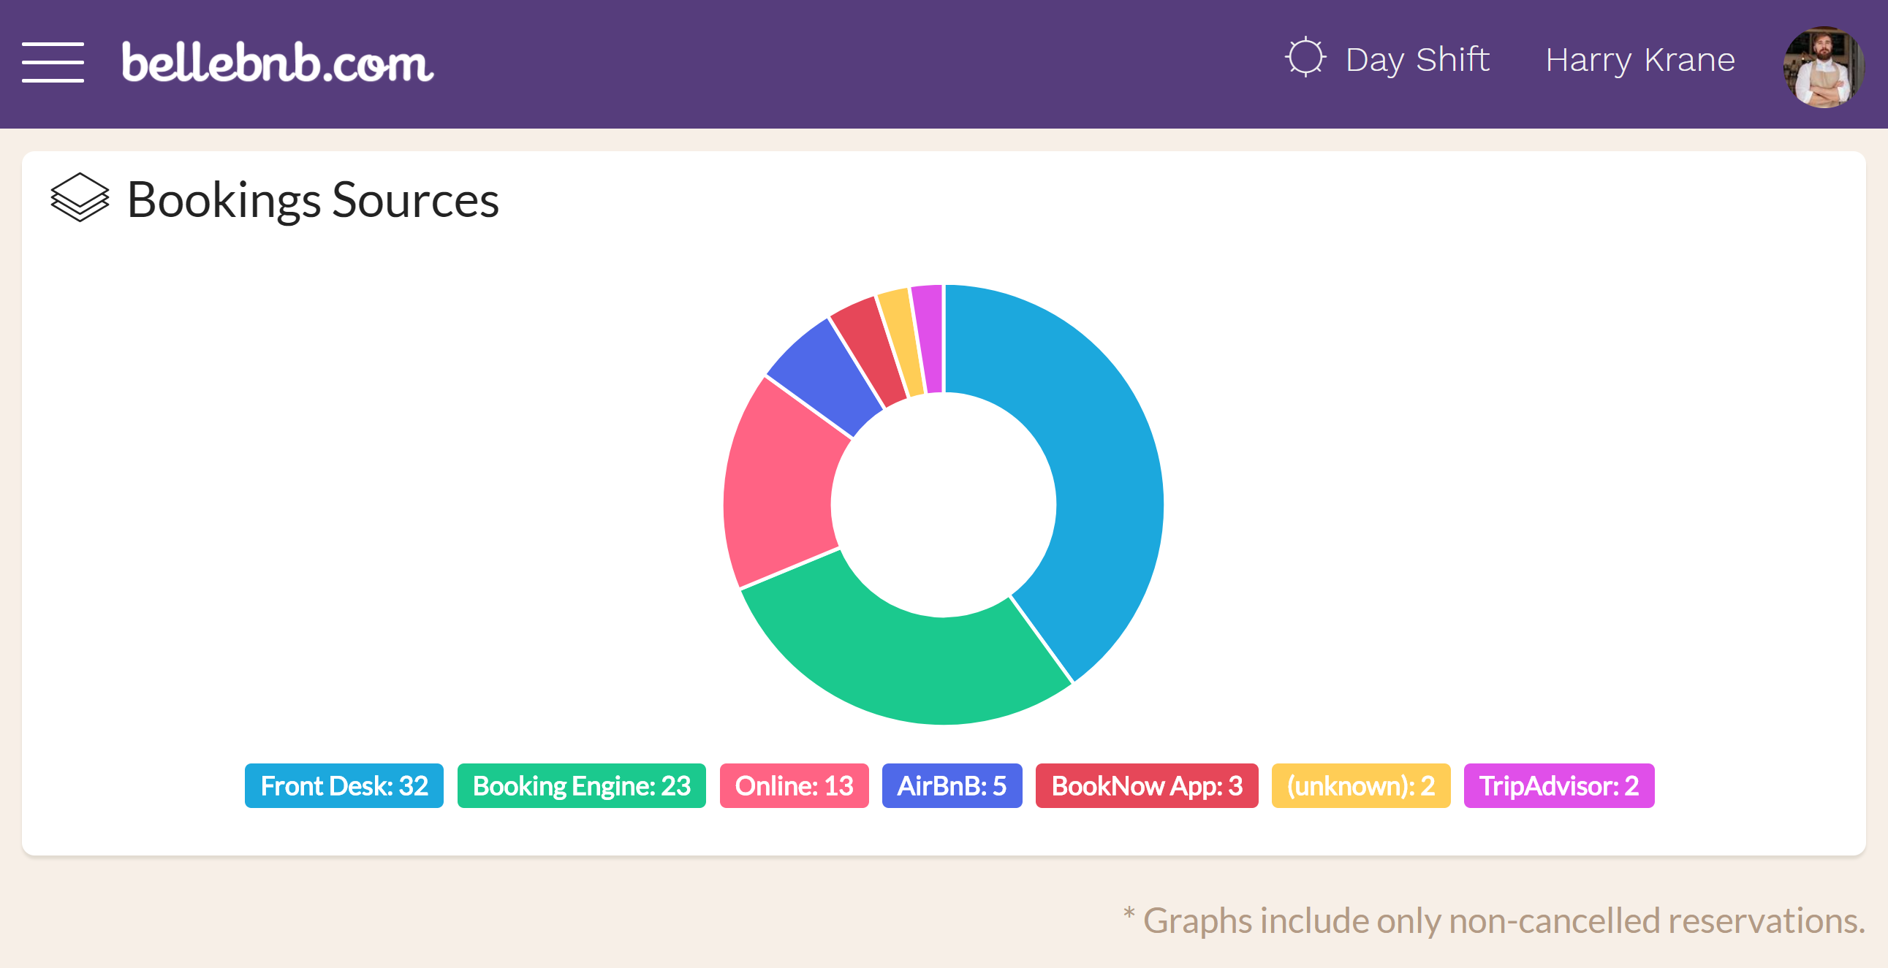Click the TripAdvisor: 2 legend button
The image size is (1888, 968).
point(1557,784)
